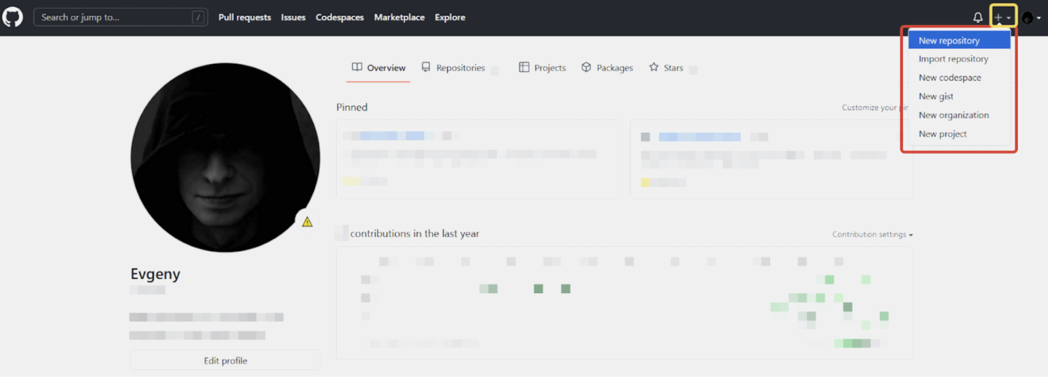Screen dimensions: 1048x377
Task: Toggle the plus create-new dropdown
Action: pos(1002,18)
